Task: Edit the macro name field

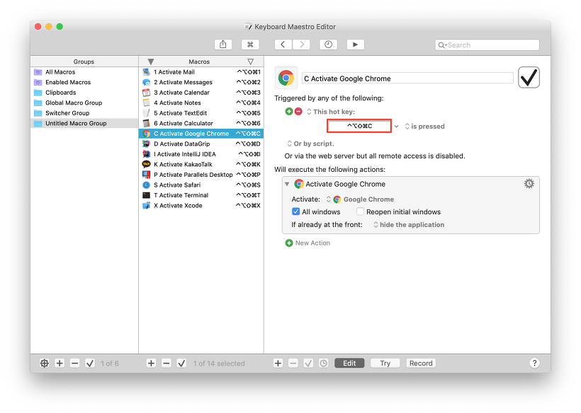Action: coord(407,78)
